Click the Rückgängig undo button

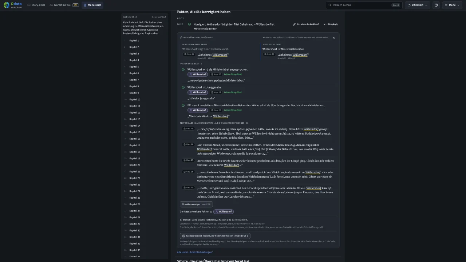(331, 24)
